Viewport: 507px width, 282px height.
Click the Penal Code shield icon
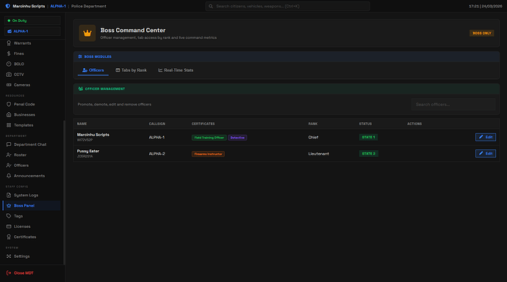tap(9, 104)
